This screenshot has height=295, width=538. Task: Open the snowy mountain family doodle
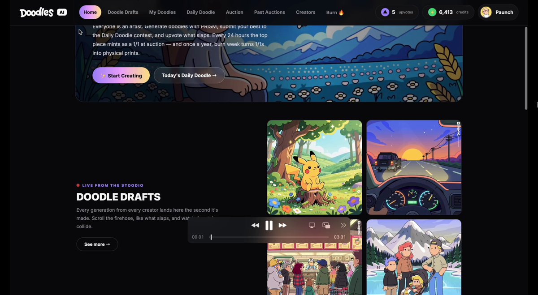pos(414,257)
